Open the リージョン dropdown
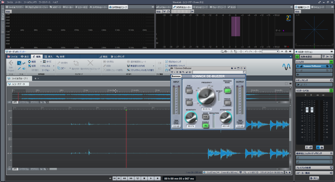The image size is (335, 182). point(54,70)
